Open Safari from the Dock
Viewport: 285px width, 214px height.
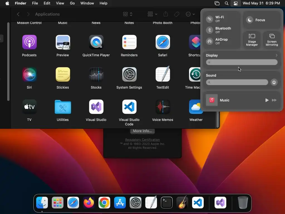[73, 203]
